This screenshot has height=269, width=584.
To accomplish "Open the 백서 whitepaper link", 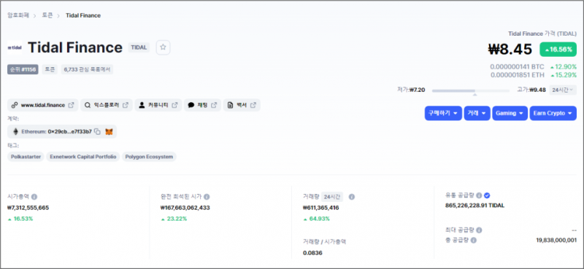I will tap(242, 105).
